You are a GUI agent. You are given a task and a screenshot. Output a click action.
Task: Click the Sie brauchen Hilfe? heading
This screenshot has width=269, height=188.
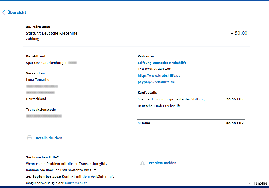pyautogui.click(x=43, y=157)
